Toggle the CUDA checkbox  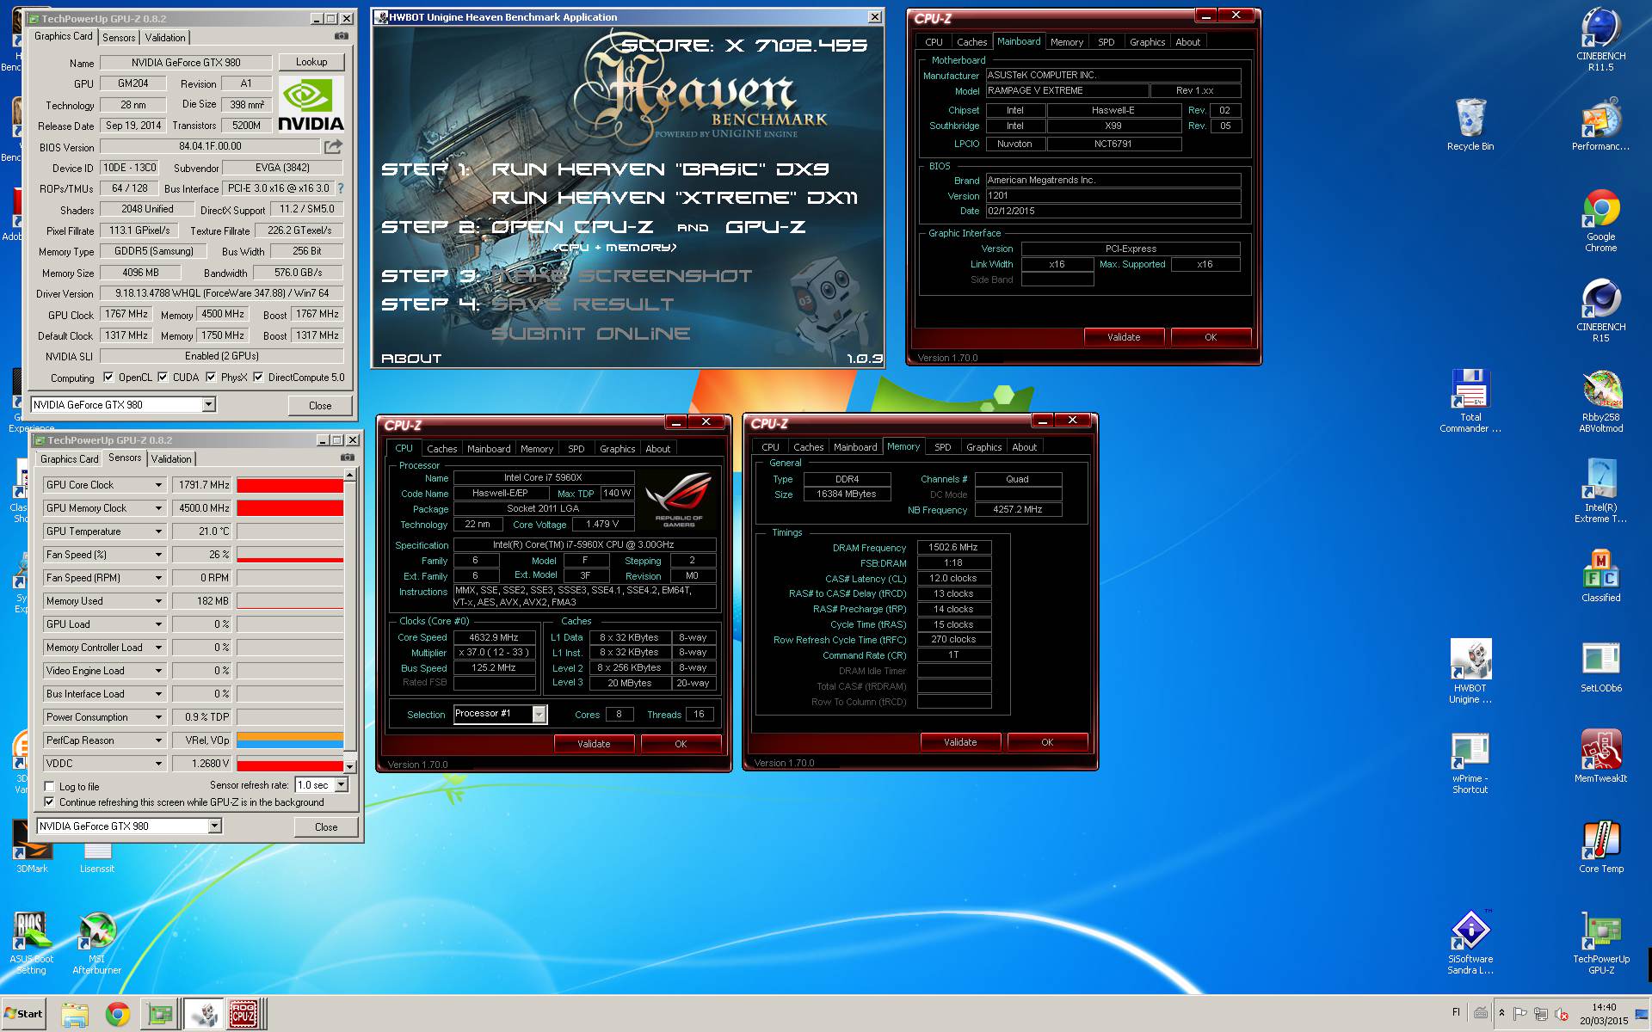163,377
